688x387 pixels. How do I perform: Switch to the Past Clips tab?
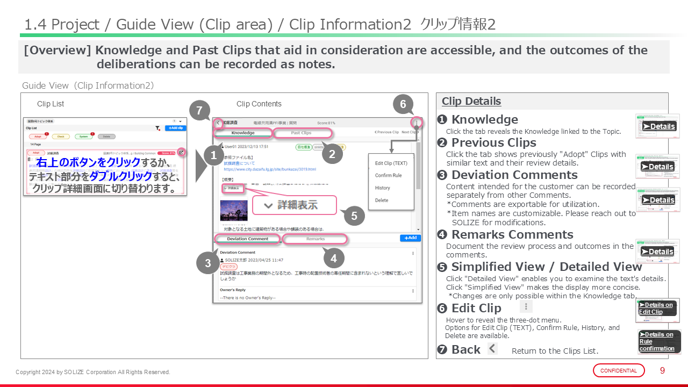(301, 133)
